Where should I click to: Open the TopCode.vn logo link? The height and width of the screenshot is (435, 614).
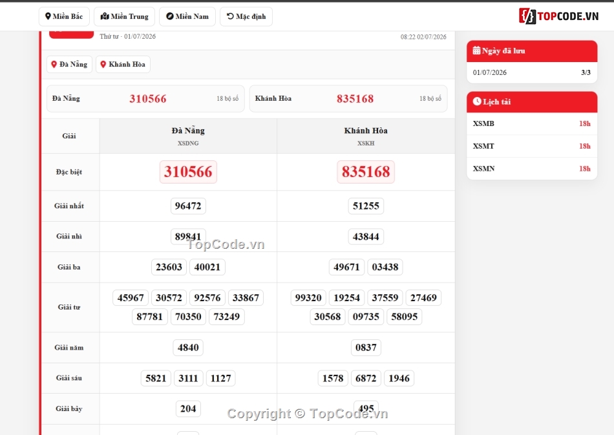pos(559,16)
